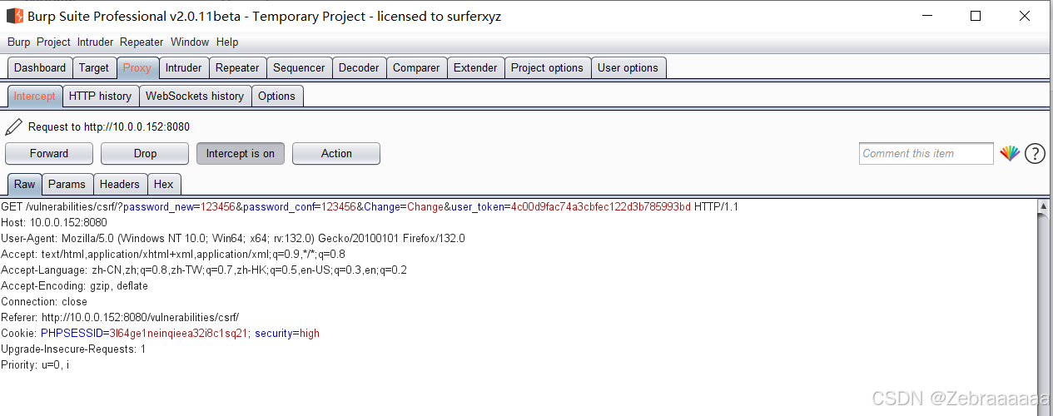Click the Burp Suite logo icon in title bar
Viewport: 1053px width, 416px height.
[x=14, y=16]
